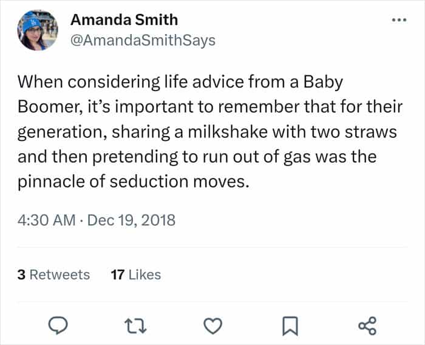The height and width of the screenshot is (345, 425).
Task: Open the Amanda Smith display name
Action: (124, 19)
